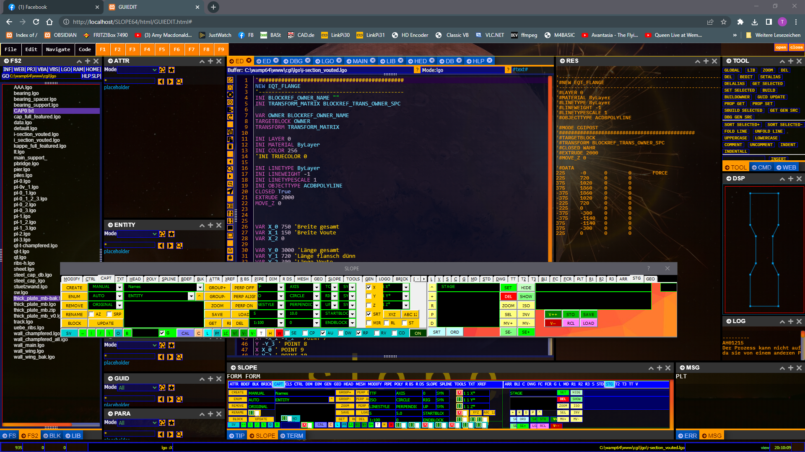Click the A-Z ascending sort icon

[230, 214]
